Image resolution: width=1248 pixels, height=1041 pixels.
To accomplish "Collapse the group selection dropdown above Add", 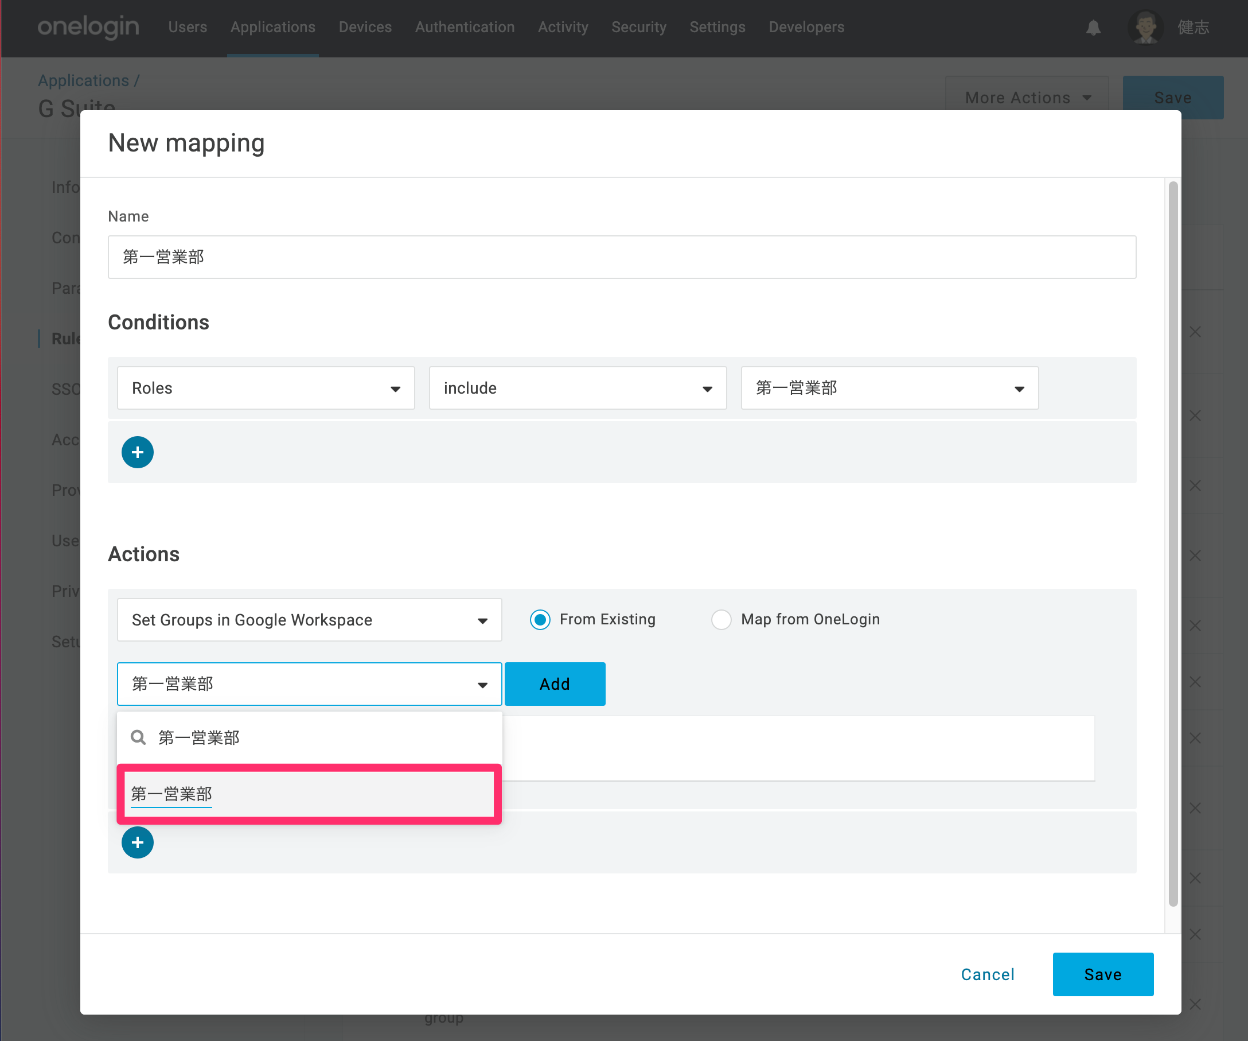I will (309, 683).
